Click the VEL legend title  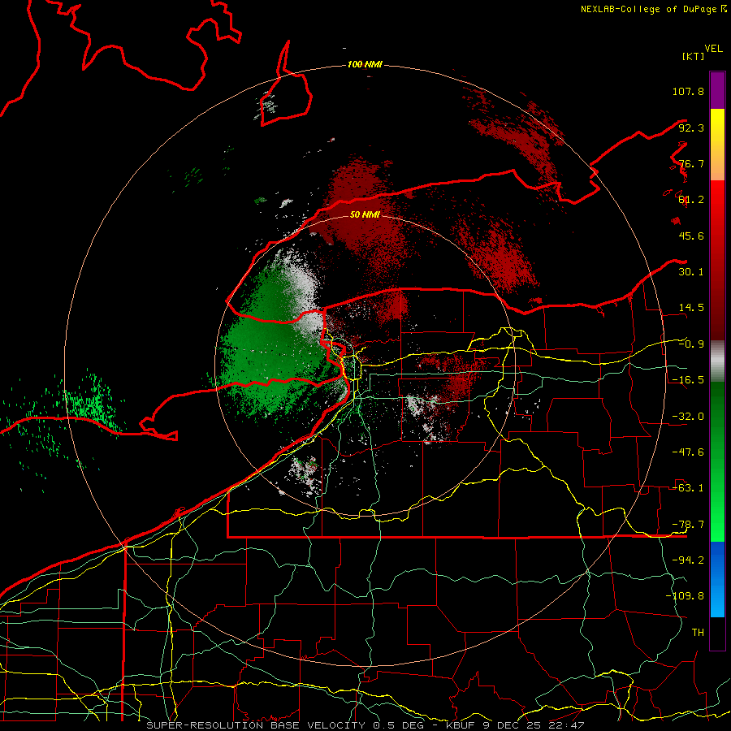[x=713, y=49]
